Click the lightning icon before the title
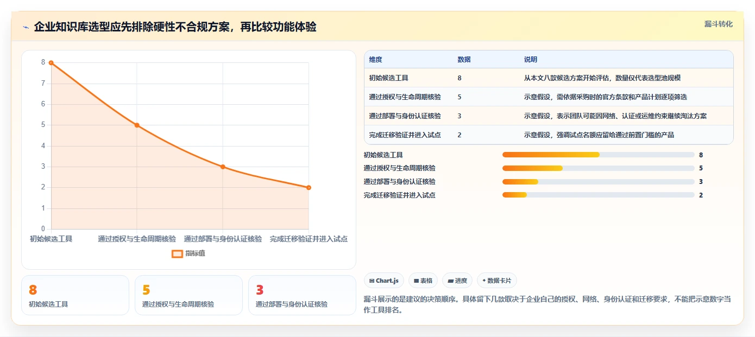755x337 pixels. click(x=26, y=27)
